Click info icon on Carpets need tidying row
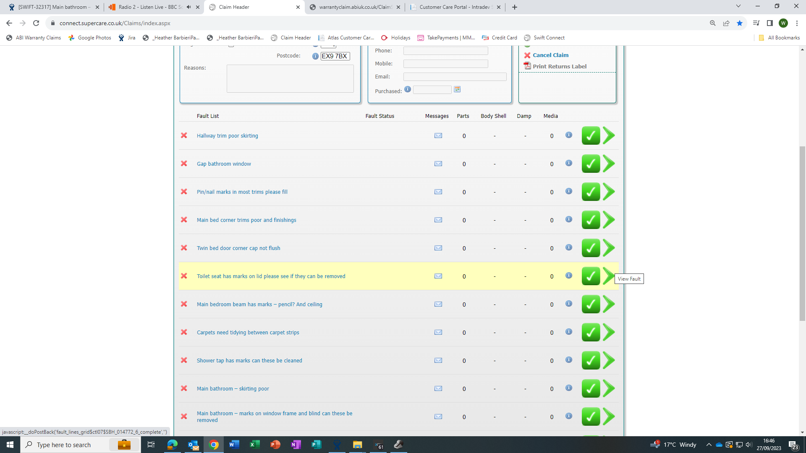The image size is (806, 453). tap(568, 332)
